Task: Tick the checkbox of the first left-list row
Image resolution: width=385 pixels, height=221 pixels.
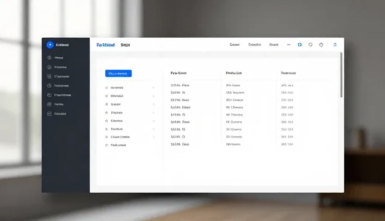Action: [106, 88]
